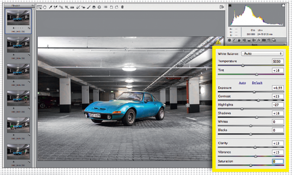The width and height of the screenshot is (292, 175).
Task: Select the Hand tool
Action: click(x=44, y=7)
